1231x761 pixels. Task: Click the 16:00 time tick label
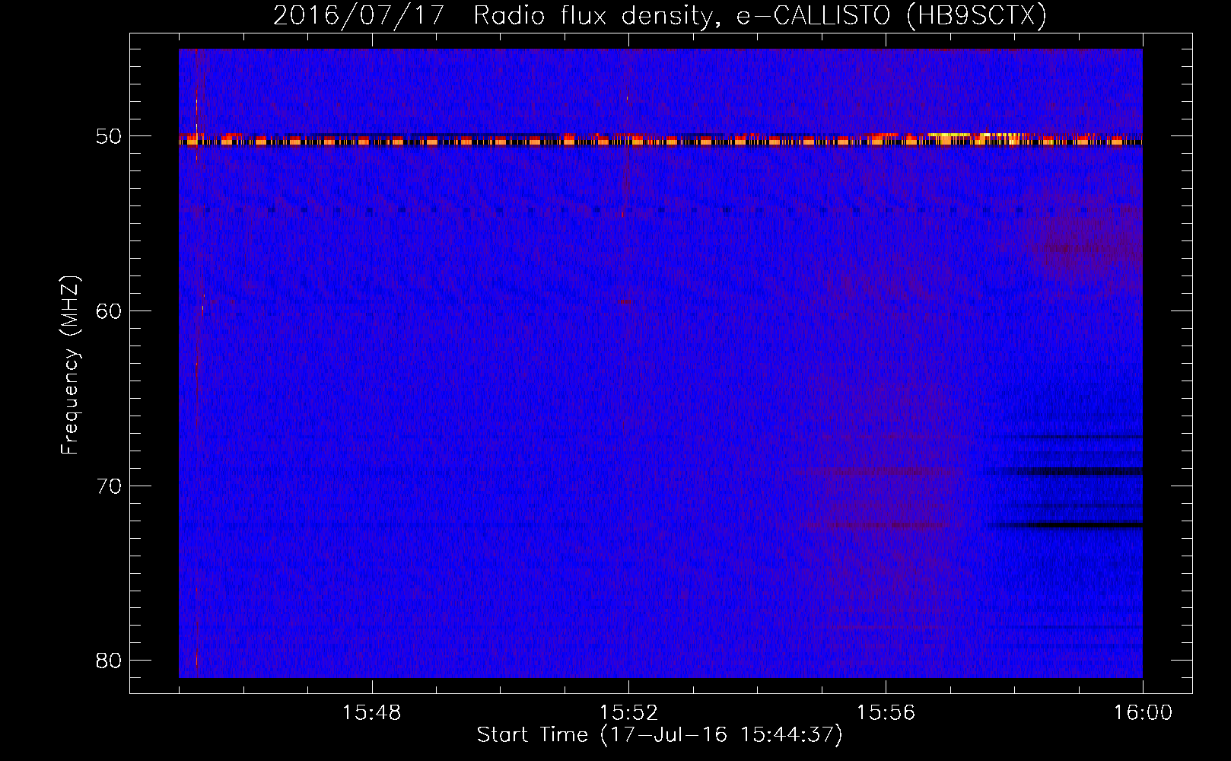point(1143,713)
